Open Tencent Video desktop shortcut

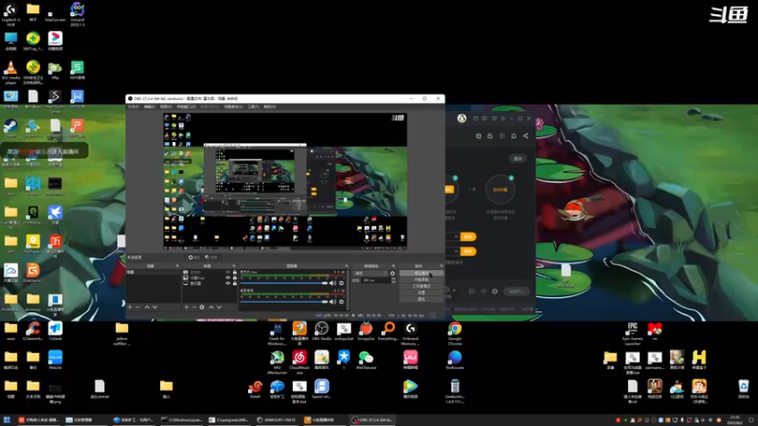point(410,389)
